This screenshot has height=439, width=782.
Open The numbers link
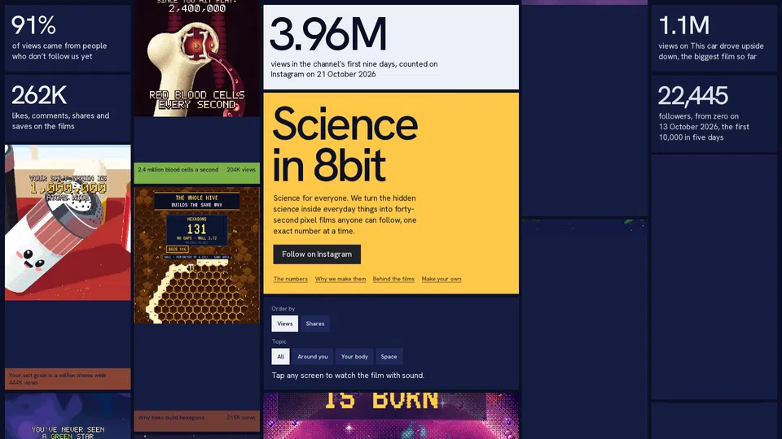click(290, 279)
